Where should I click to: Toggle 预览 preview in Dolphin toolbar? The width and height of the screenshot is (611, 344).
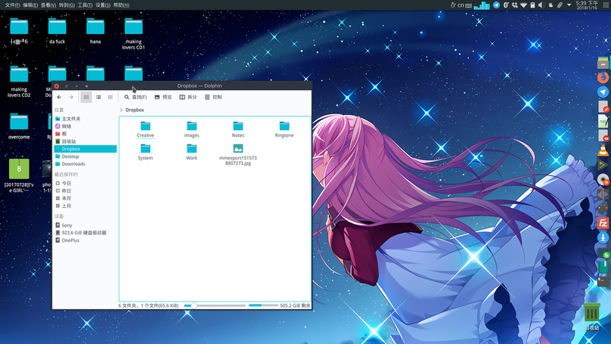pyautogui.click(x=163, y=97)
